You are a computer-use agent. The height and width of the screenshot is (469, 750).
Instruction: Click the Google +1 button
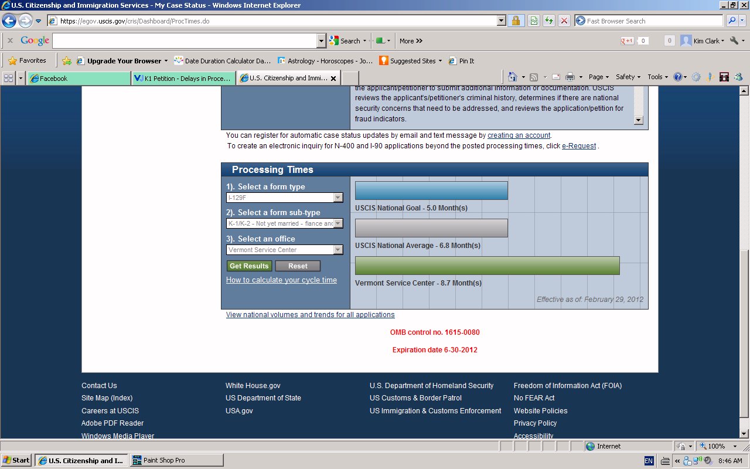point(628,41)
